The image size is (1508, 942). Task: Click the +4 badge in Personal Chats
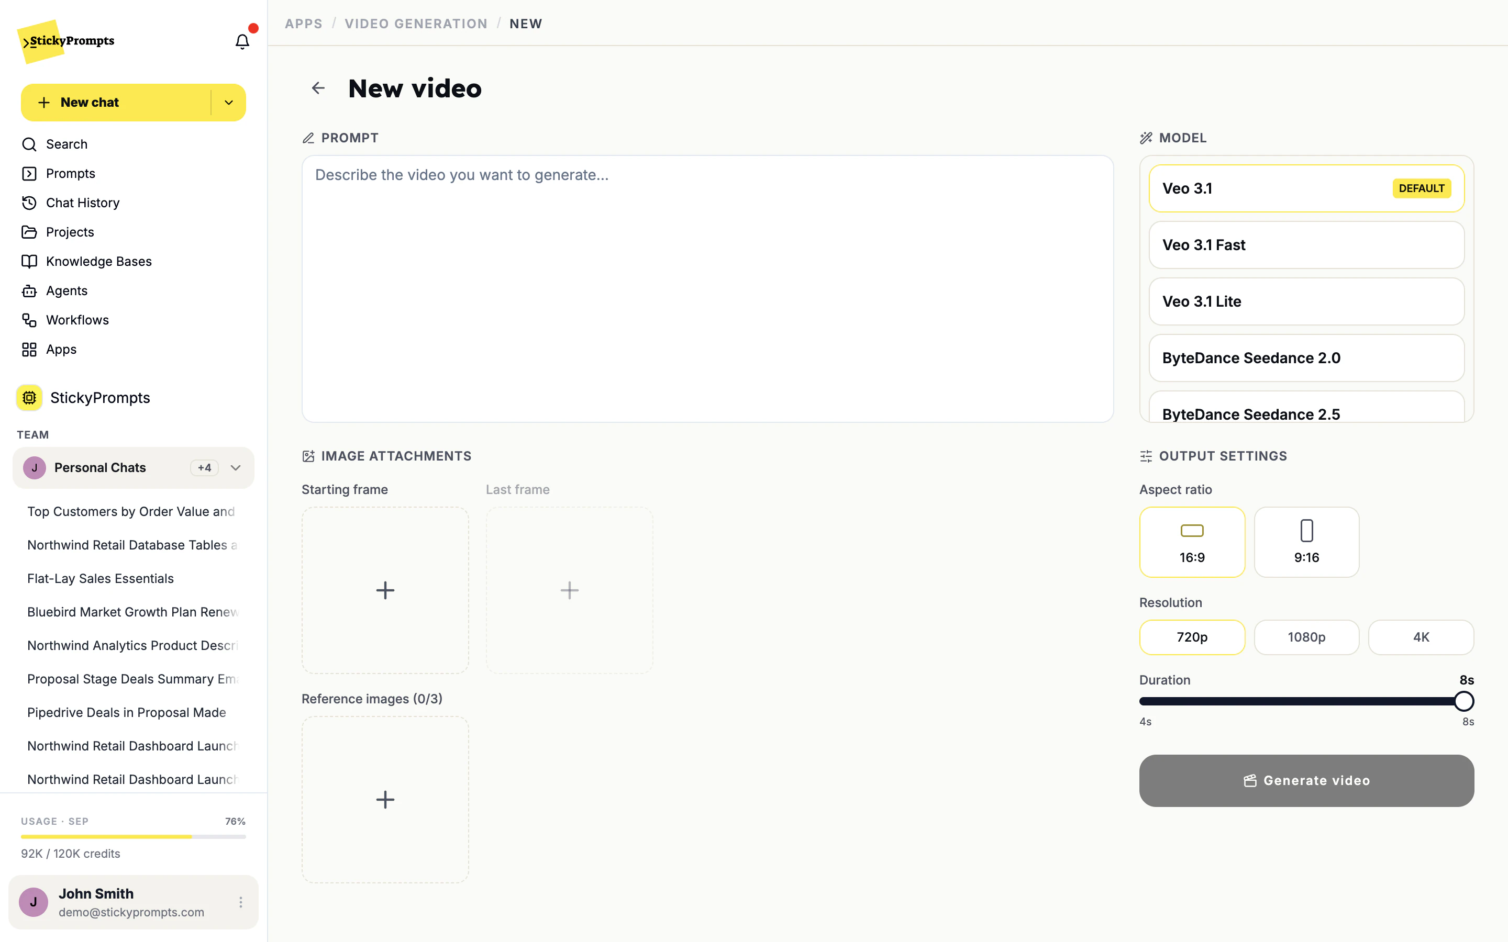point(204,468)
